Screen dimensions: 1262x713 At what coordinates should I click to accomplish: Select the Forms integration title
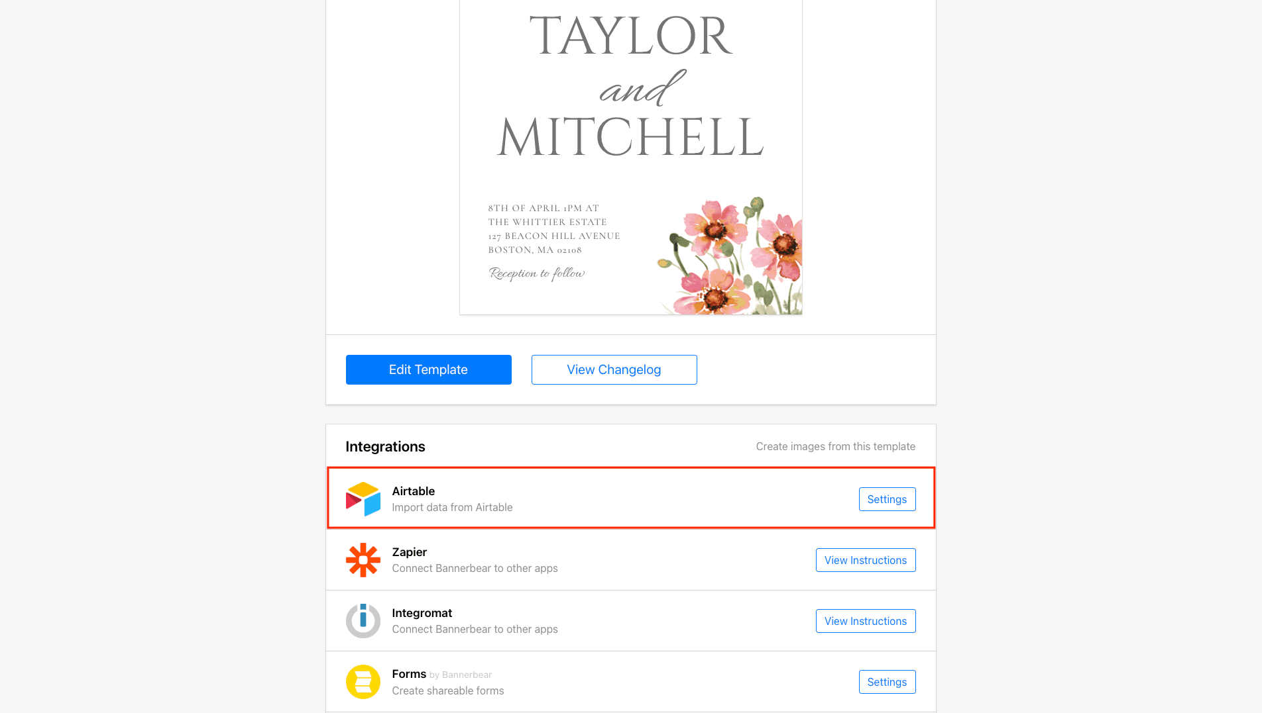point(408,674)
